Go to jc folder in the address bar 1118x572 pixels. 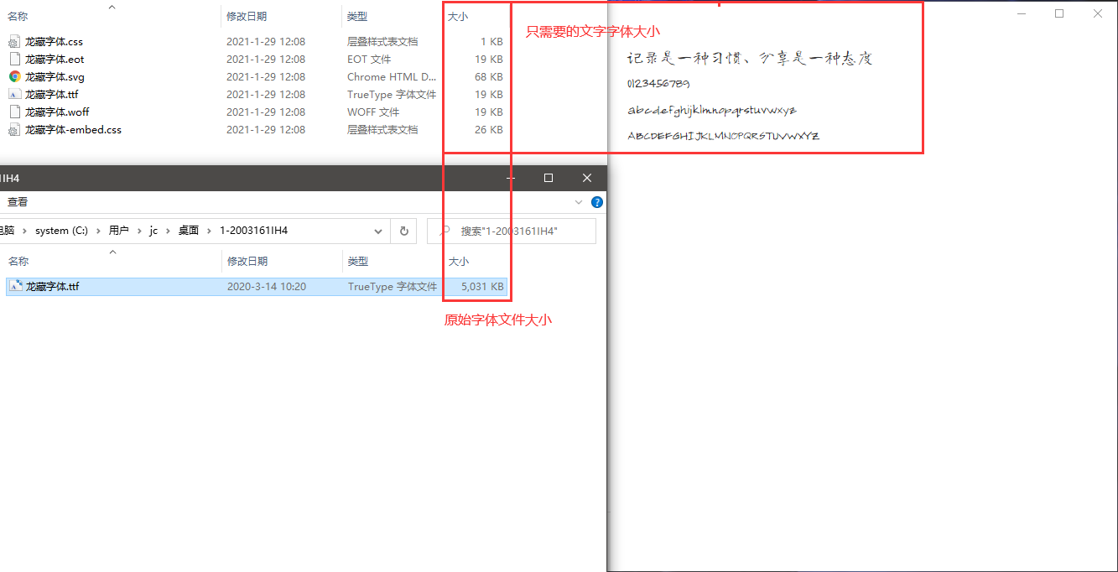click(153, 231)
